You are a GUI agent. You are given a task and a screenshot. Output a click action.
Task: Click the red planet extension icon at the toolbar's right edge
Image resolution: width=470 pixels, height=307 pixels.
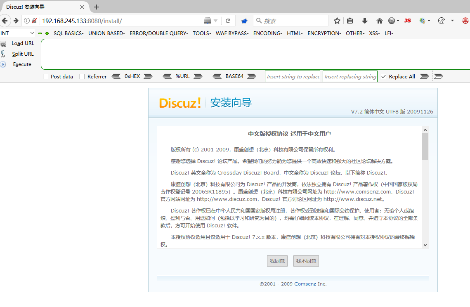(x=465, y=21)
